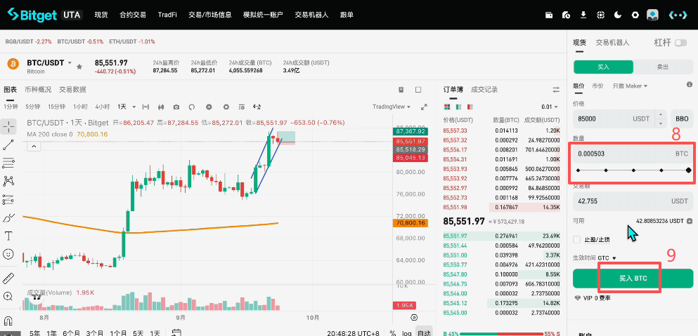The height and width of the screenshot is (336, 698).
Task: Toggle the 杠杆 margin switch
Action: pyautogui.click(x=680, y=43)
